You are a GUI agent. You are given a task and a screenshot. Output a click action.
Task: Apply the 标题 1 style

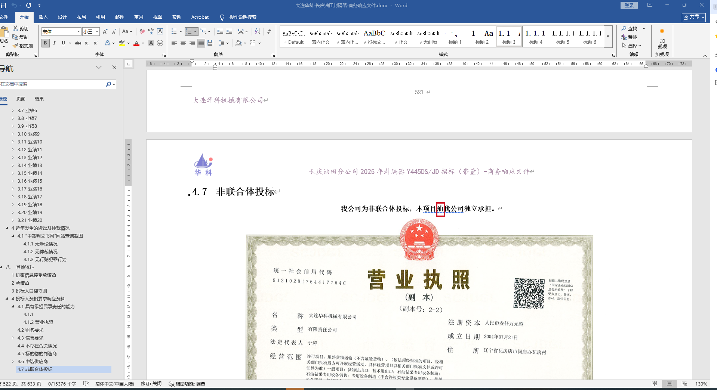(x=455, y=37)
